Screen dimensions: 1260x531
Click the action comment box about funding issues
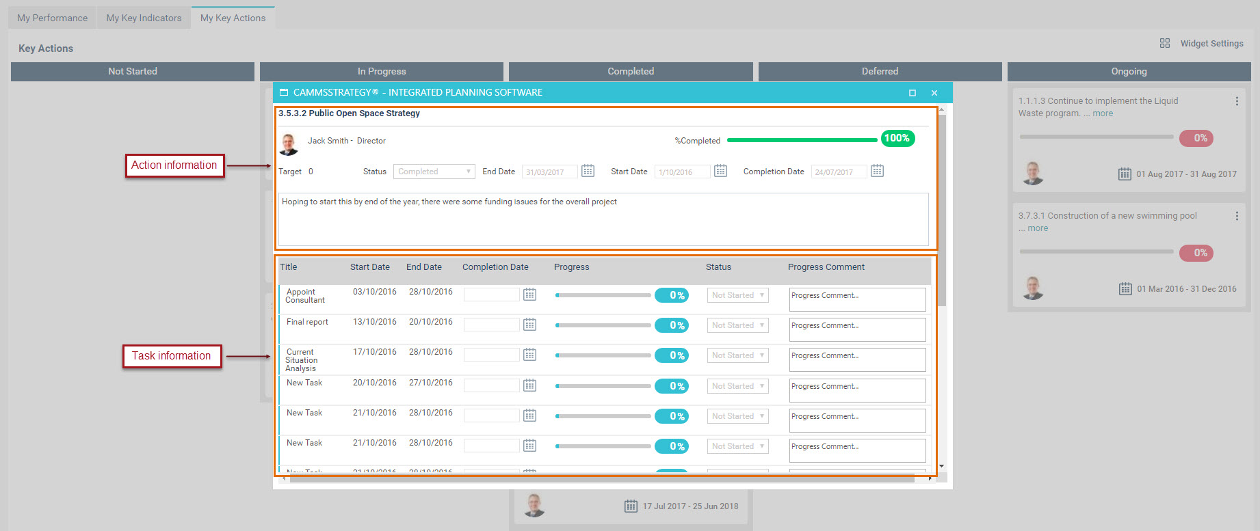click(603, 219)
